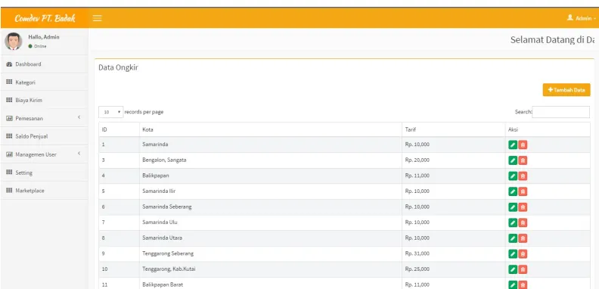Open the Dashboard menu item
The image size is (599, 289).
click(45, 64)
